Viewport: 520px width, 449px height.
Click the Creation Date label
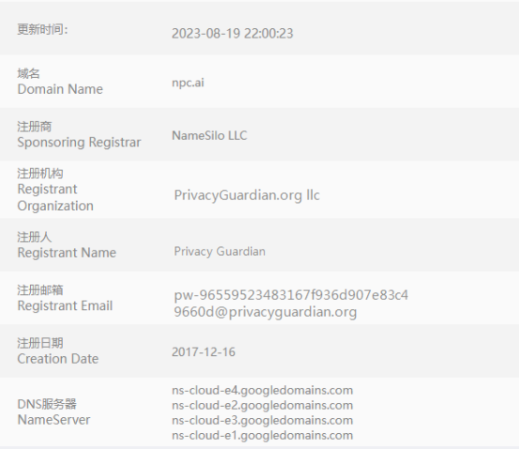[57, 359]
